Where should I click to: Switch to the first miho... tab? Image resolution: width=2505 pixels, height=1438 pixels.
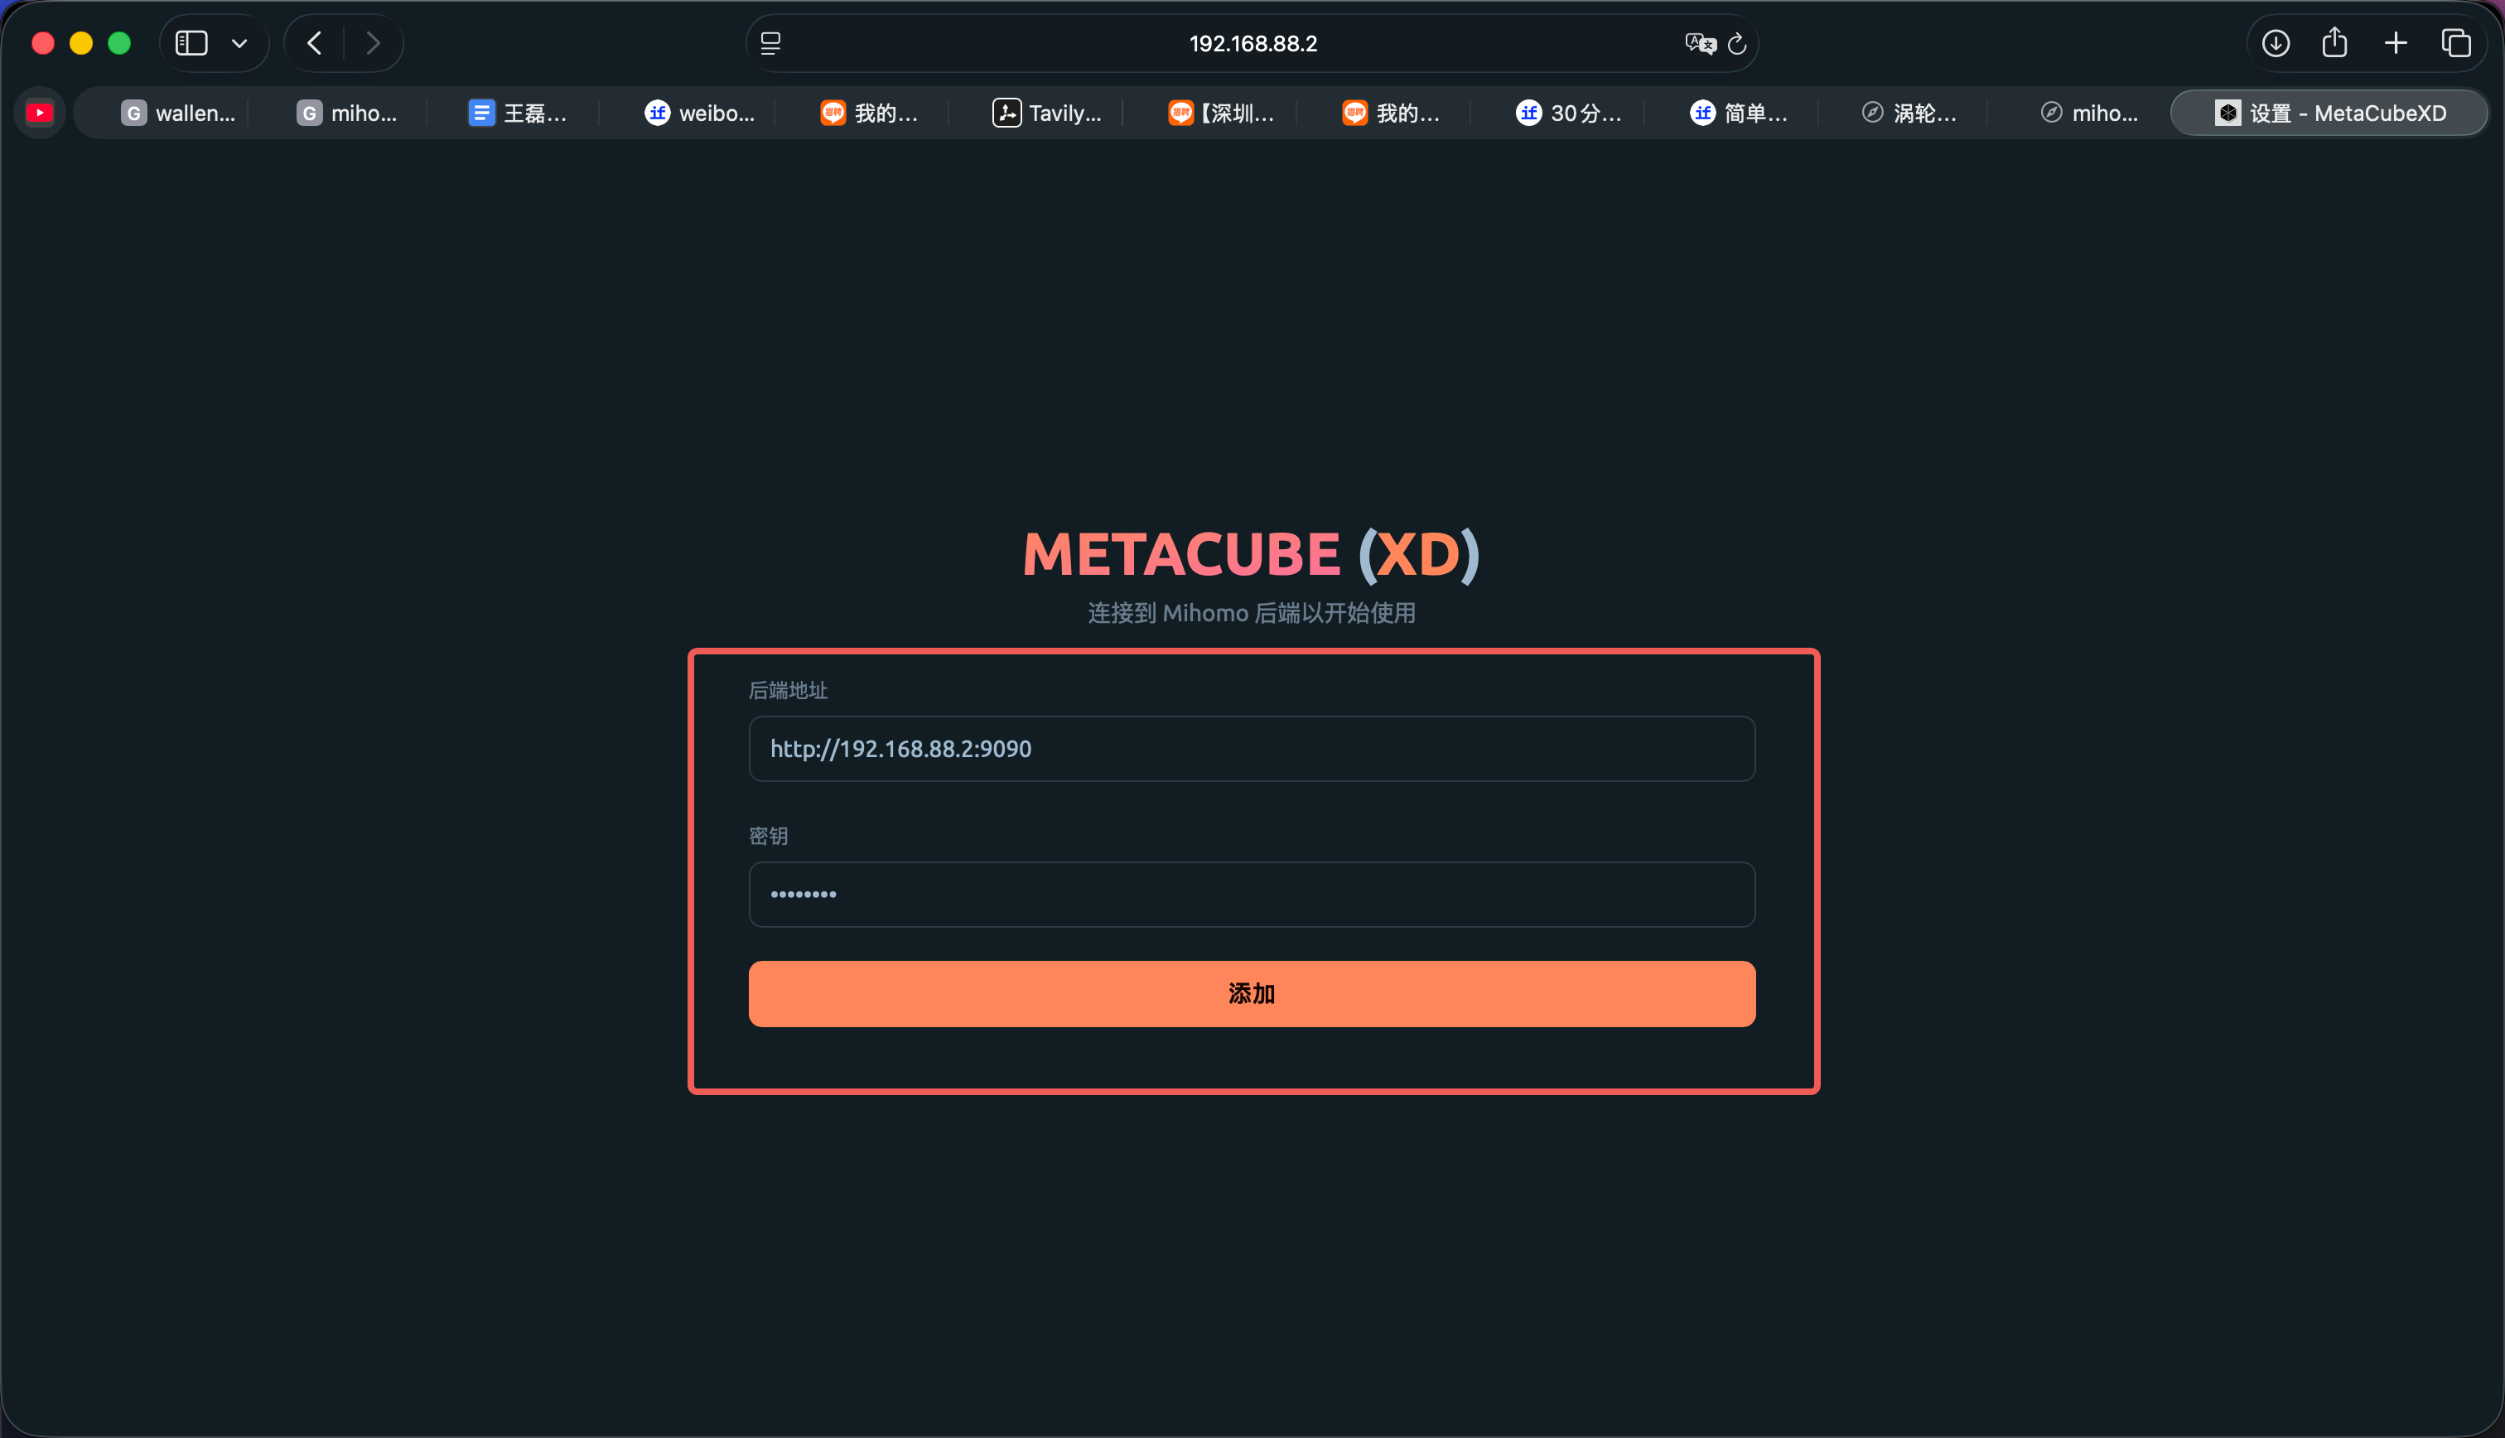tap(348, 113)
